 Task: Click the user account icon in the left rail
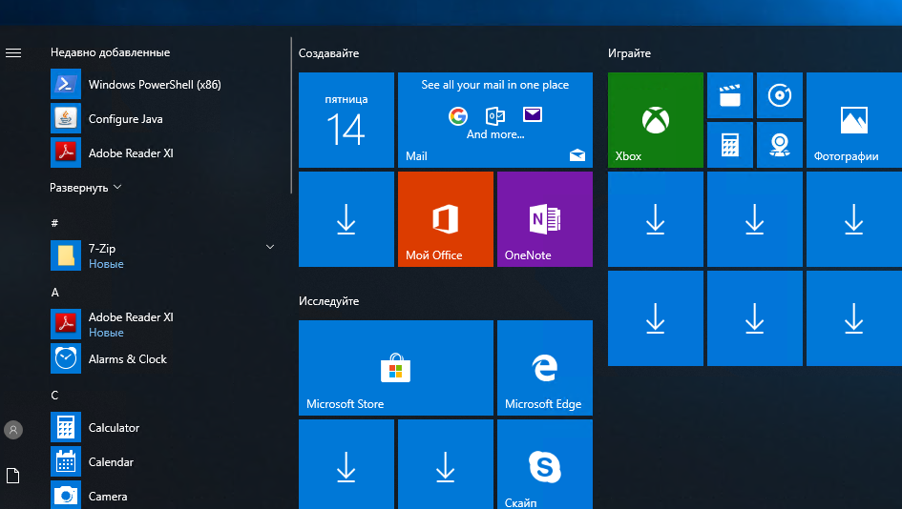(x=13, y=430)
